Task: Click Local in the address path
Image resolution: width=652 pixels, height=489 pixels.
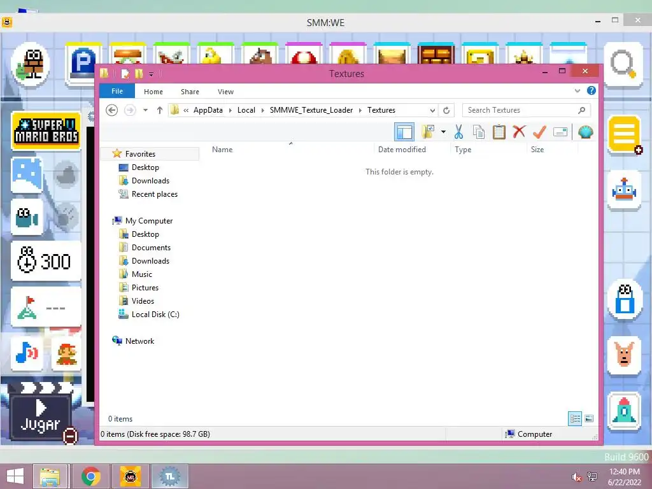Action: pyautogui.click(x=246, y=110)
